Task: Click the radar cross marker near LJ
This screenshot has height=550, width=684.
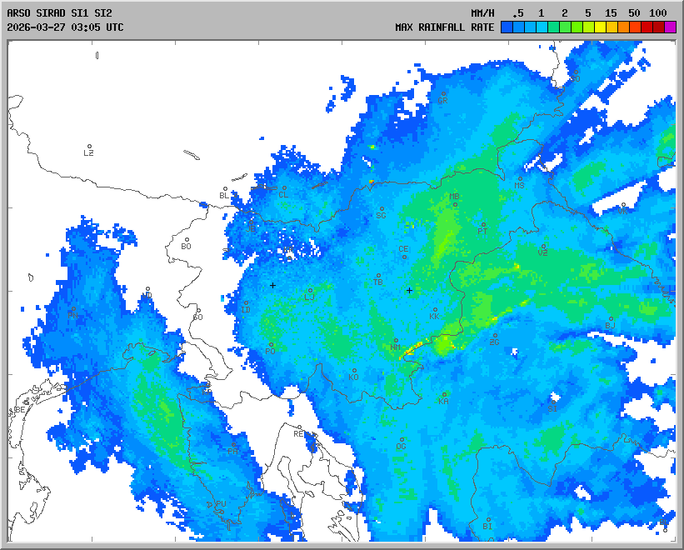Action: 272,286
